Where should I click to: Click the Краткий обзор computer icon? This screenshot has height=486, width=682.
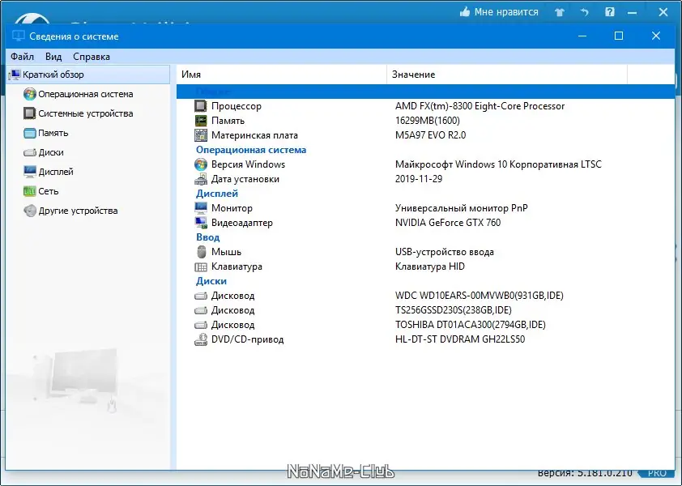click(15, 75)
